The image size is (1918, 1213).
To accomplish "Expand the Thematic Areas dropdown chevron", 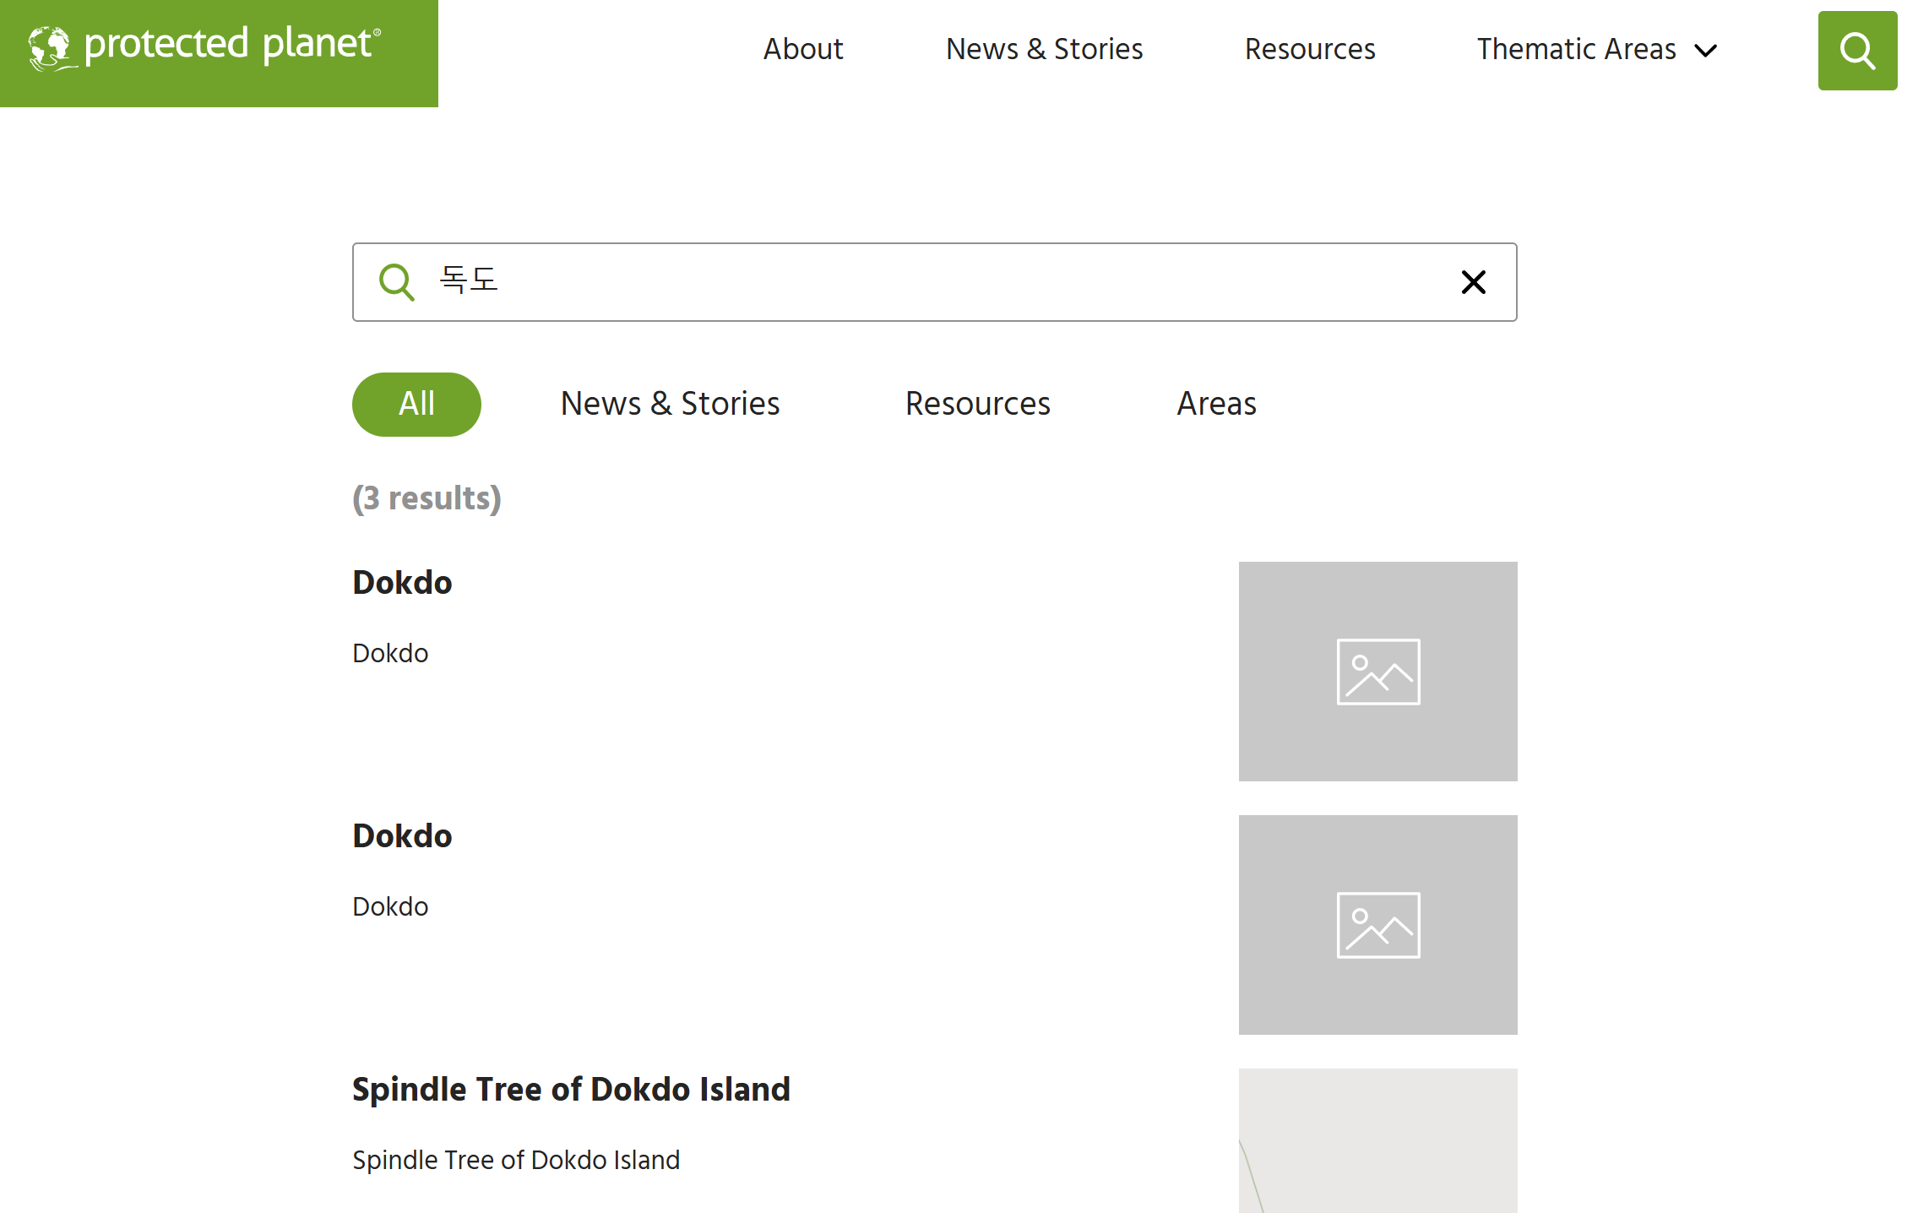I will pos(1706,51).
